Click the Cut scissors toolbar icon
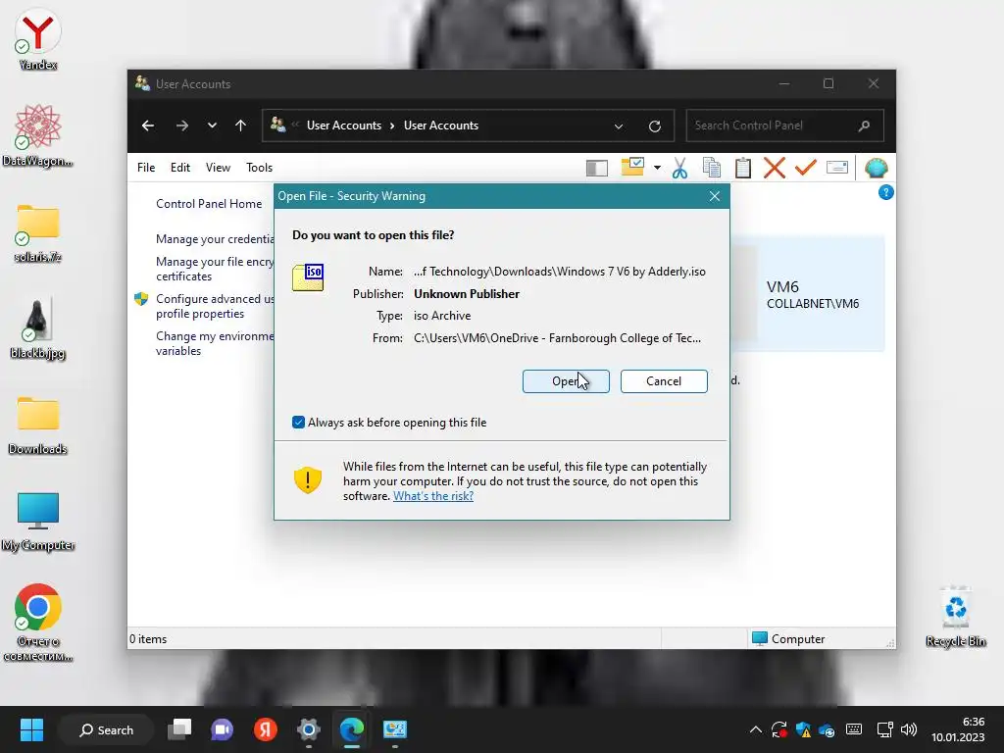 click(x=680, y=168)
